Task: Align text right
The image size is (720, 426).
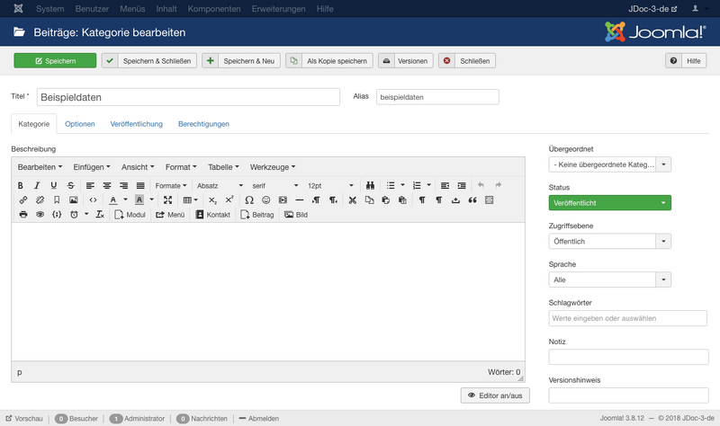Action: click(123, 185)
